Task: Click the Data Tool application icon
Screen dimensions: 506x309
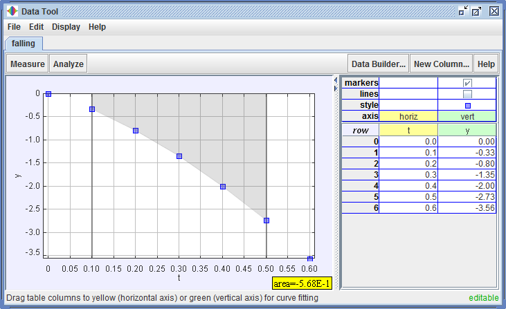Action: click(12, 11)
